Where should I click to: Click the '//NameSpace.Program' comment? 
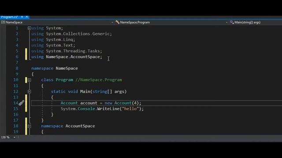[x=99, y=80]
